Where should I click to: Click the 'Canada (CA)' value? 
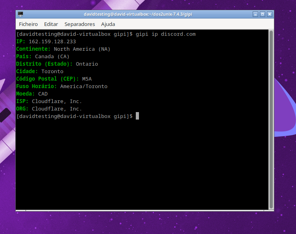click(x=52, y=57)
